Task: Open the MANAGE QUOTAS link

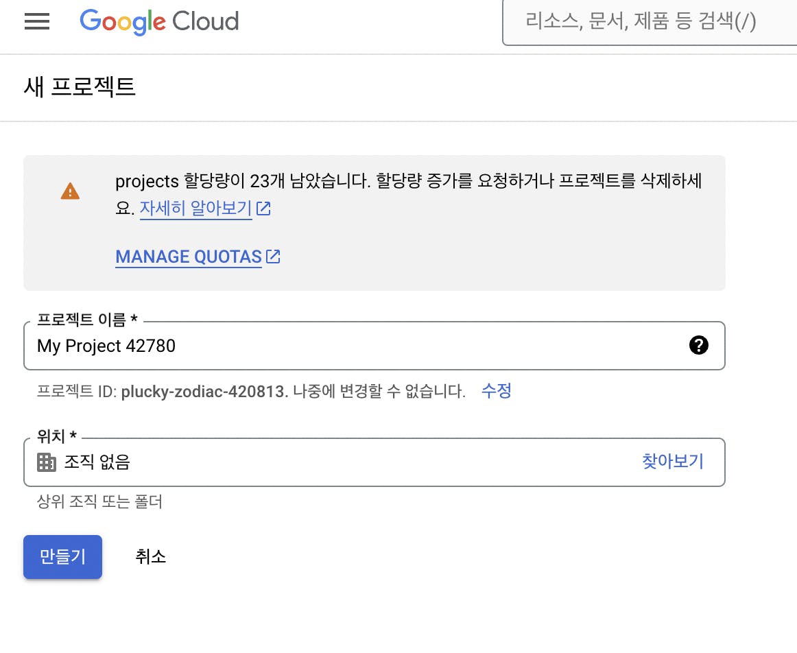Action: coord(189,257)
